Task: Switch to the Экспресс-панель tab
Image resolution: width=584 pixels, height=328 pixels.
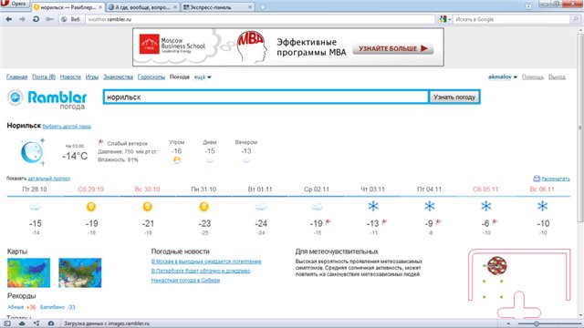Action: click(217, 7)
